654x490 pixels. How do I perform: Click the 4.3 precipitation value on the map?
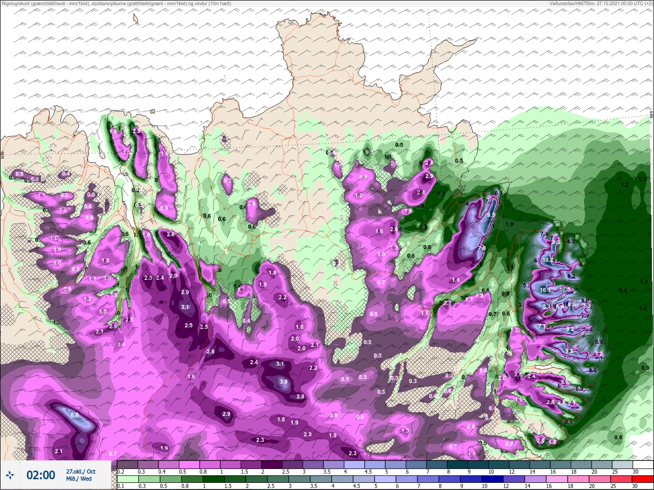pyautogui.click(x=571, y=241)
